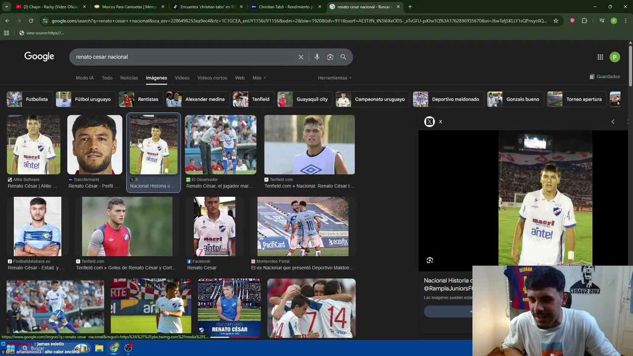Open the browser extensions puzzle icon
Image resolution: width=633 pixels, height=356 pixels.
click(584, 21)
